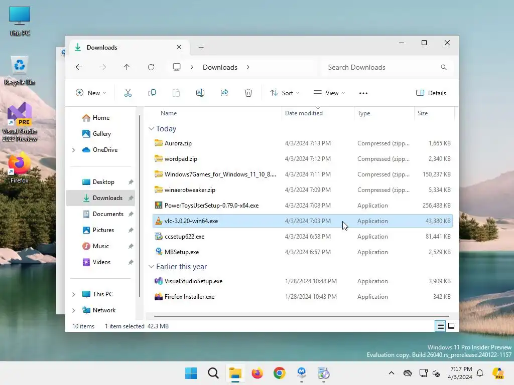
Task: Expand This PC in the navigation pane
Action: click(x=74, y=294)
